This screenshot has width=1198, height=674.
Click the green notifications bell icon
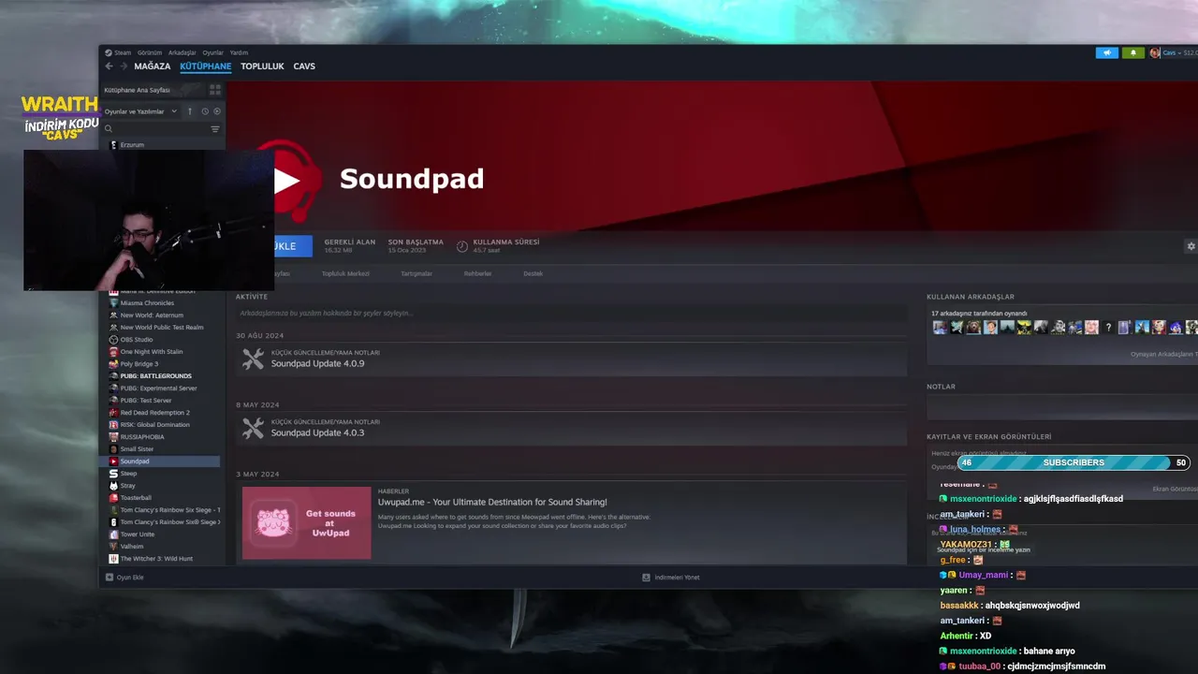pyautogui.click(x=1132, y=52)
